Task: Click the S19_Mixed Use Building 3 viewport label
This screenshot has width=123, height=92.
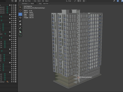Action: point(86,77)
